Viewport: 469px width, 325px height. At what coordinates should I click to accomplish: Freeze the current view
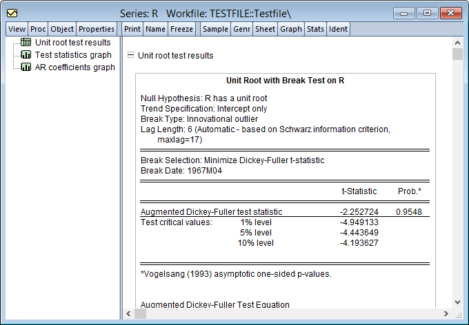coord(182,29)
